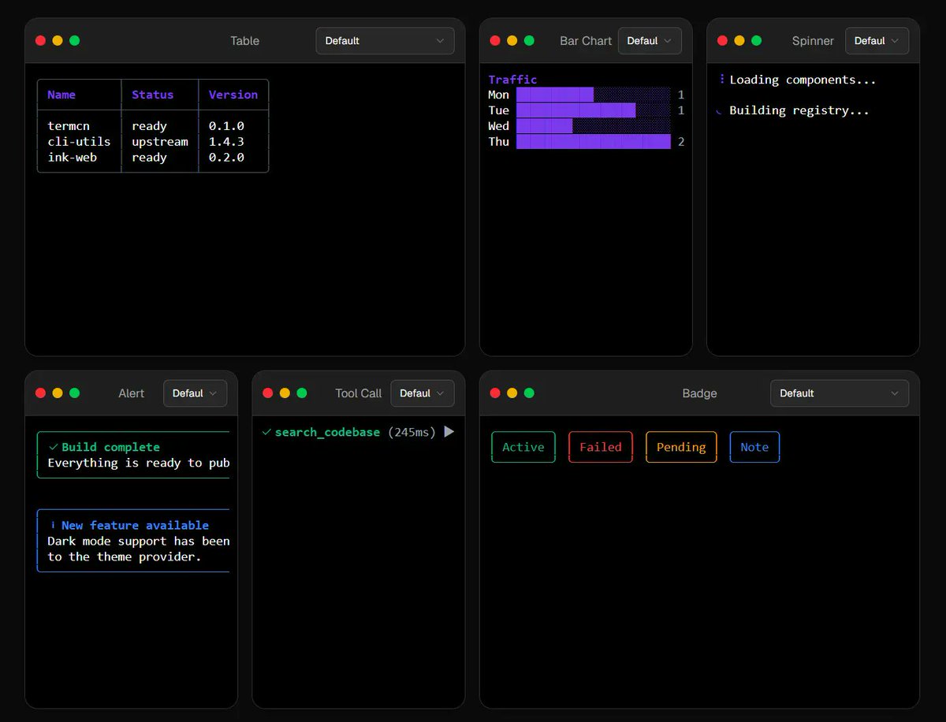Click the version 1.4.3 cell

226,142
